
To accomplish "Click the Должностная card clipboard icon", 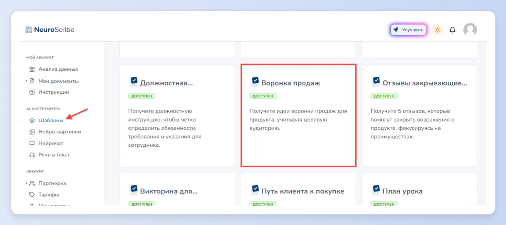I will pyautogui.click(x=134, y=82).
